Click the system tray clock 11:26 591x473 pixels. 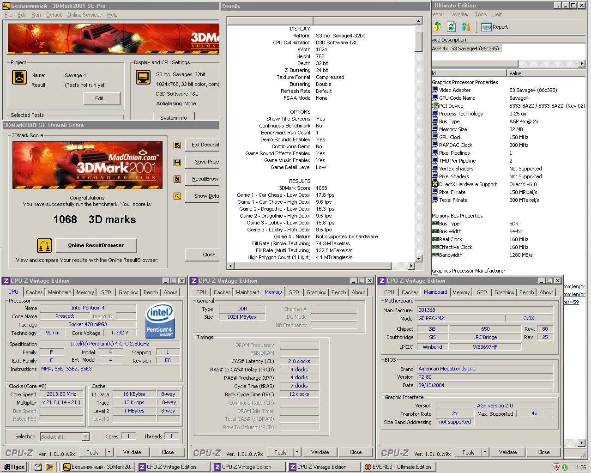tap(579, 467)
